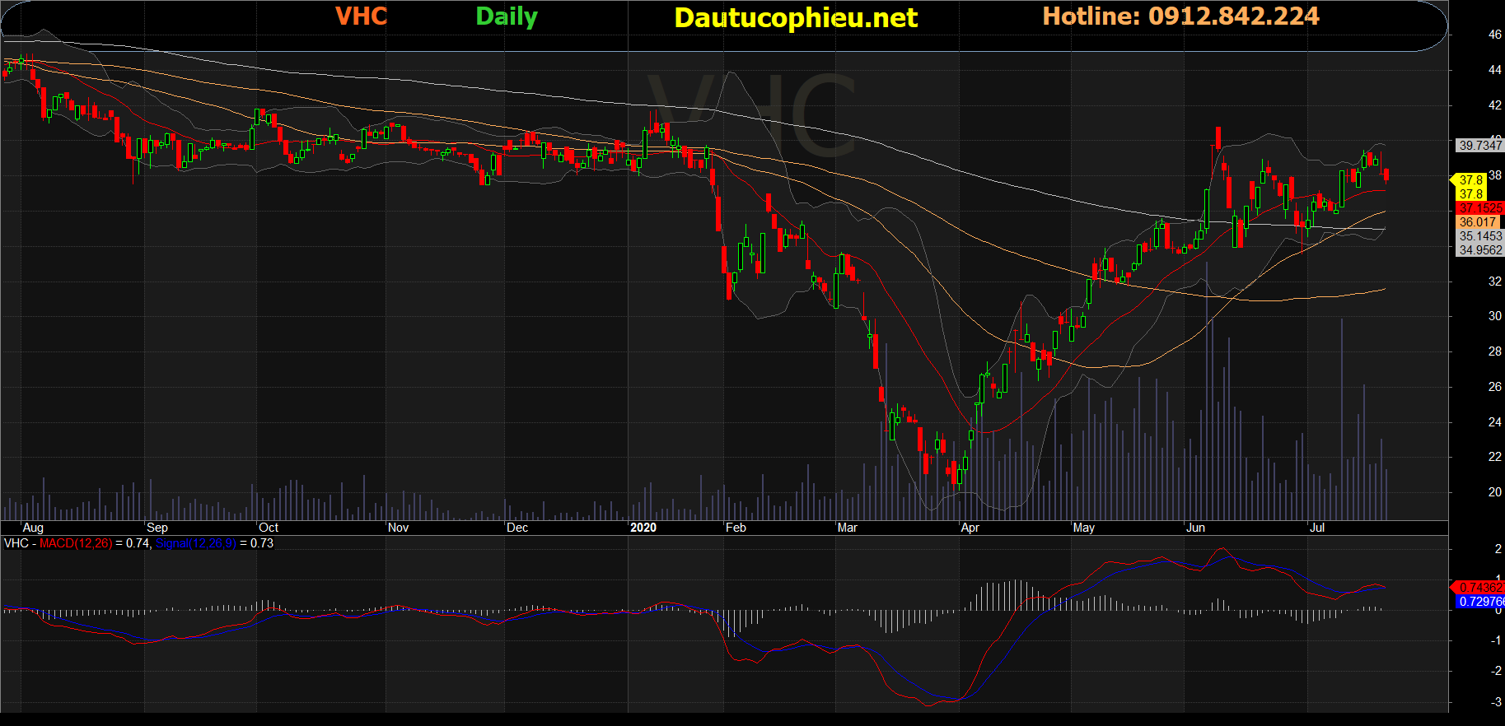Click the Jul marker on time axis
This screenshot has height=726, width=1505.
[1316, 528]
